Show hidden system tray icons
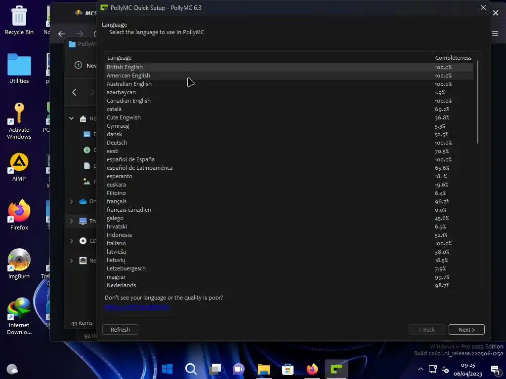This screenshot has width=506, height=379. [x=421, y=369]
